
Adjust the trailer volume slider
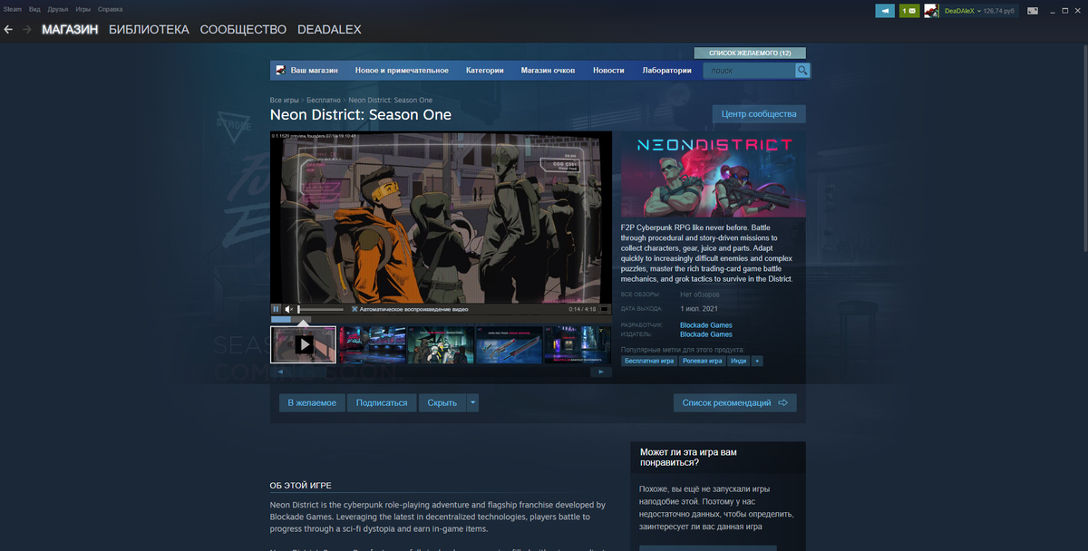click(x=321, y=309)
